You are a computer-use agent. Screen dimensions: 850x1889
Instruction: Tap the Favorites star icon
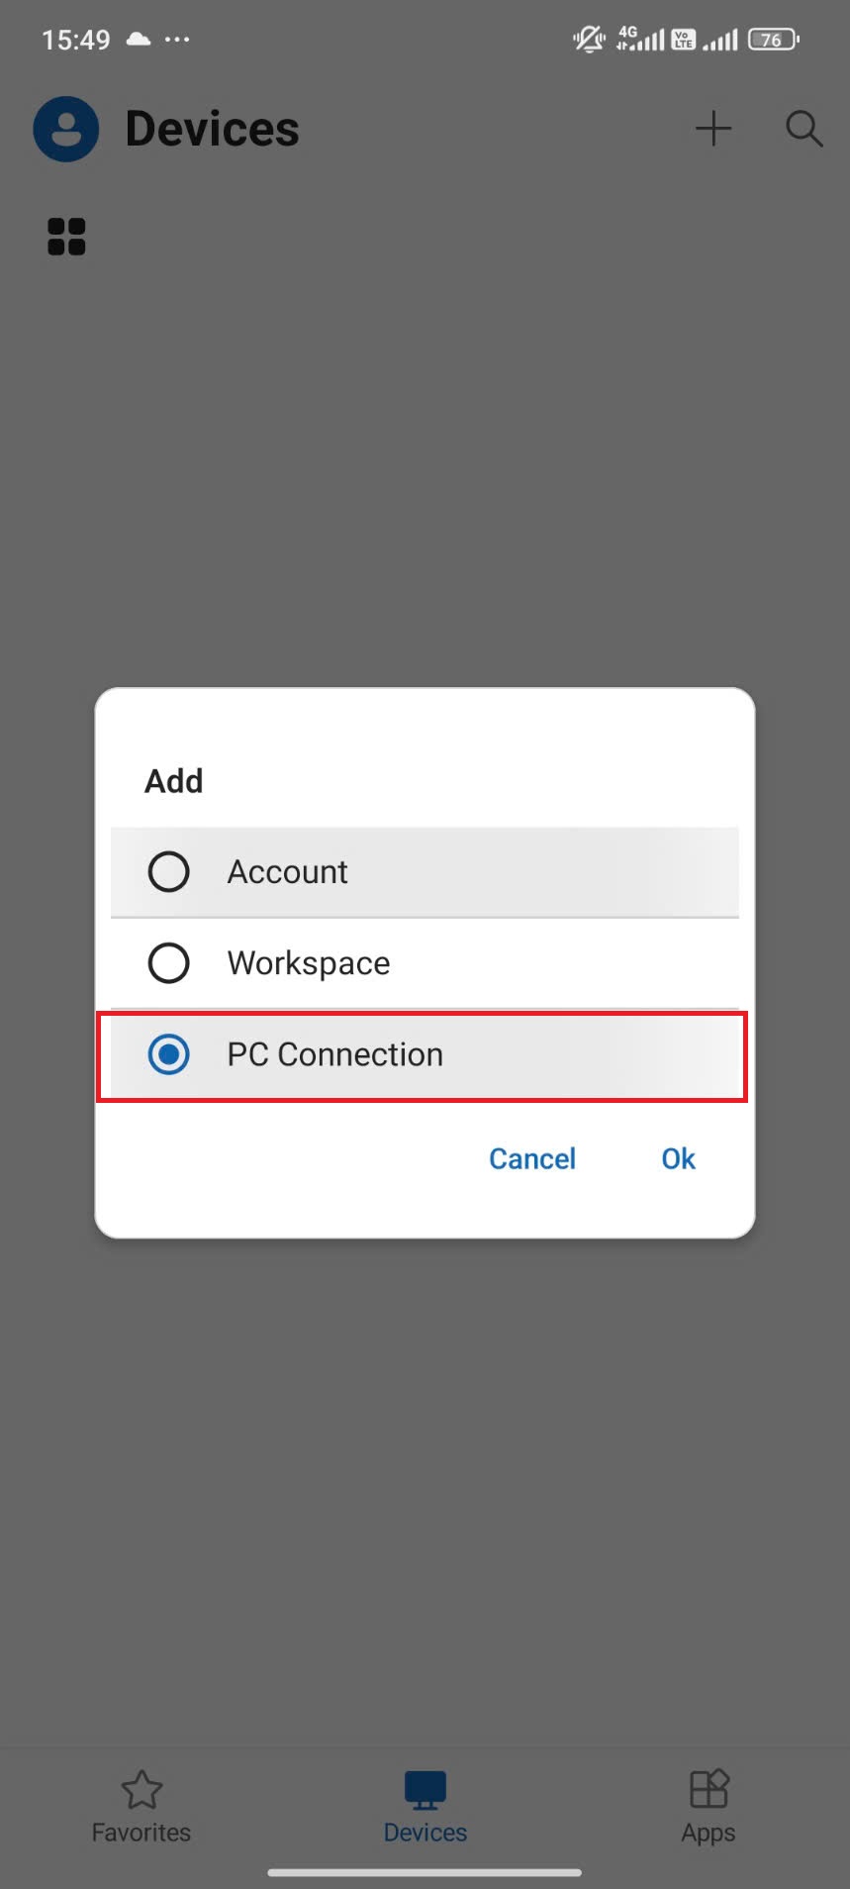coord(142,1789)
